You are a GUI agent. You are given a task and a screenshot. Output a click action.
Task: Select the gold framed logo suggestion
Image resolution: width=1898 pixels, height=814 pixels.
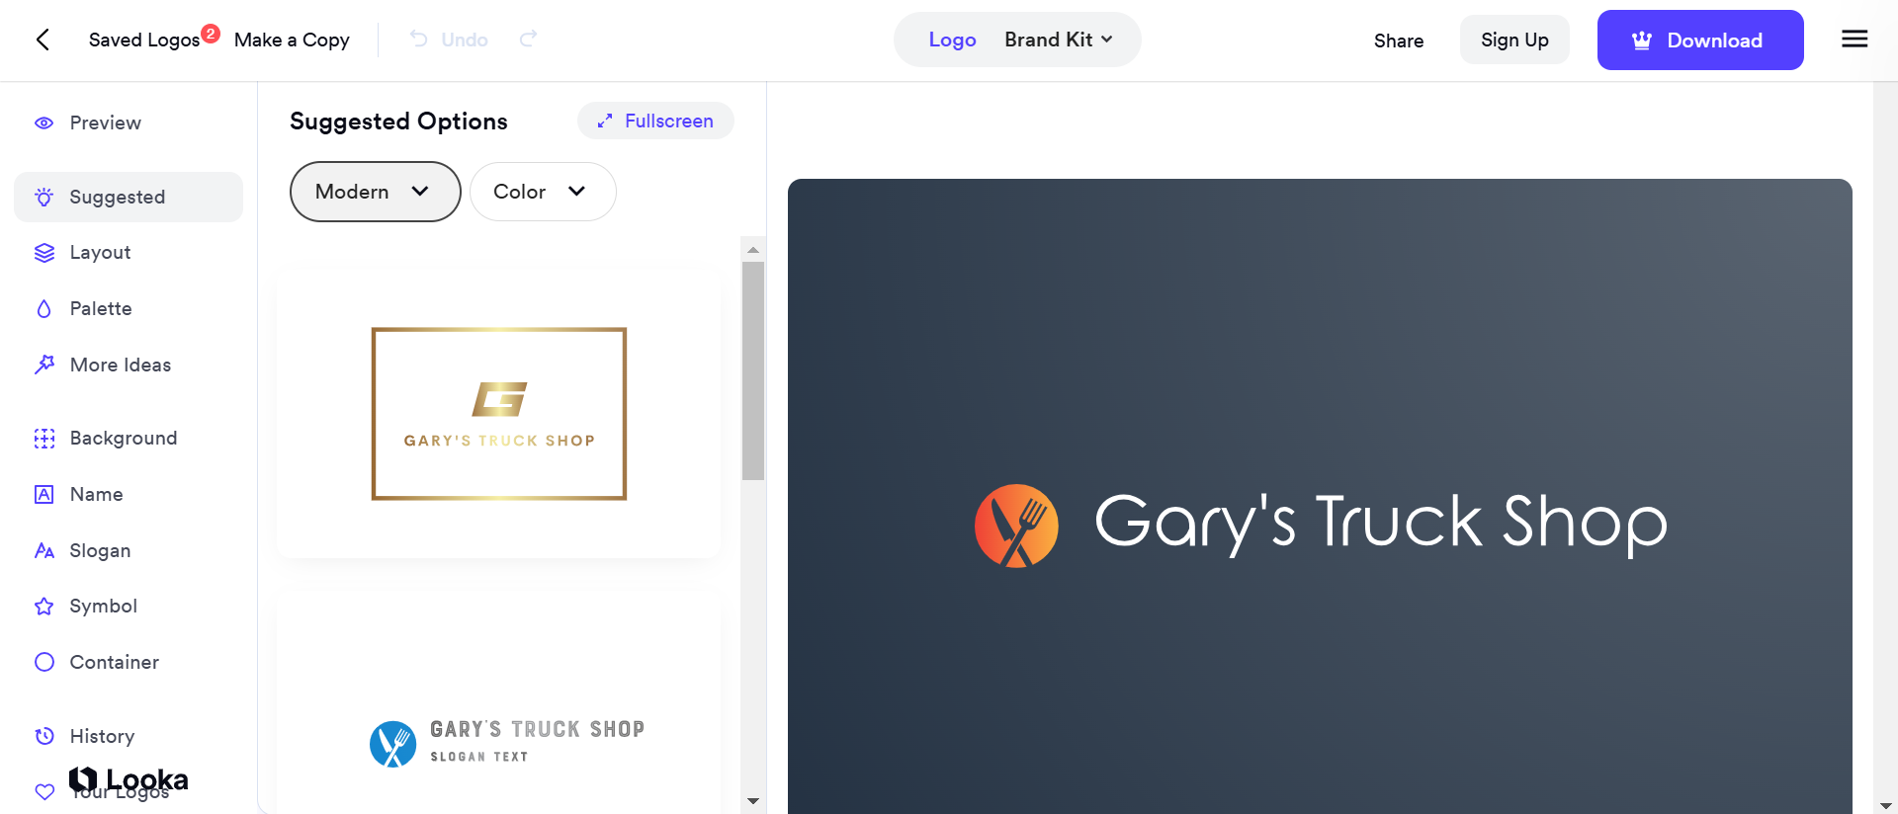(499, 414)
